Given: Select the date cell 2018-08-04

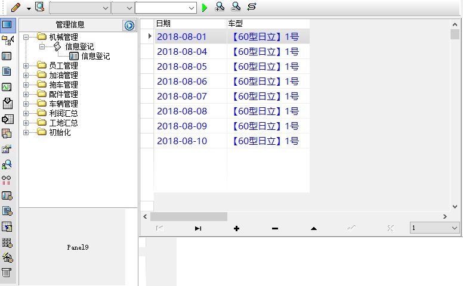Looking at the screenshot, I should 190,52.
